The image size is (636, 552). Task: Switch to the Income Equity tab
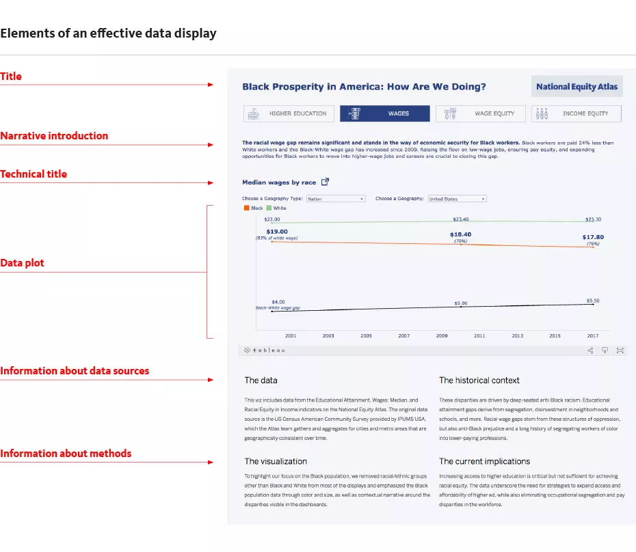577,113
